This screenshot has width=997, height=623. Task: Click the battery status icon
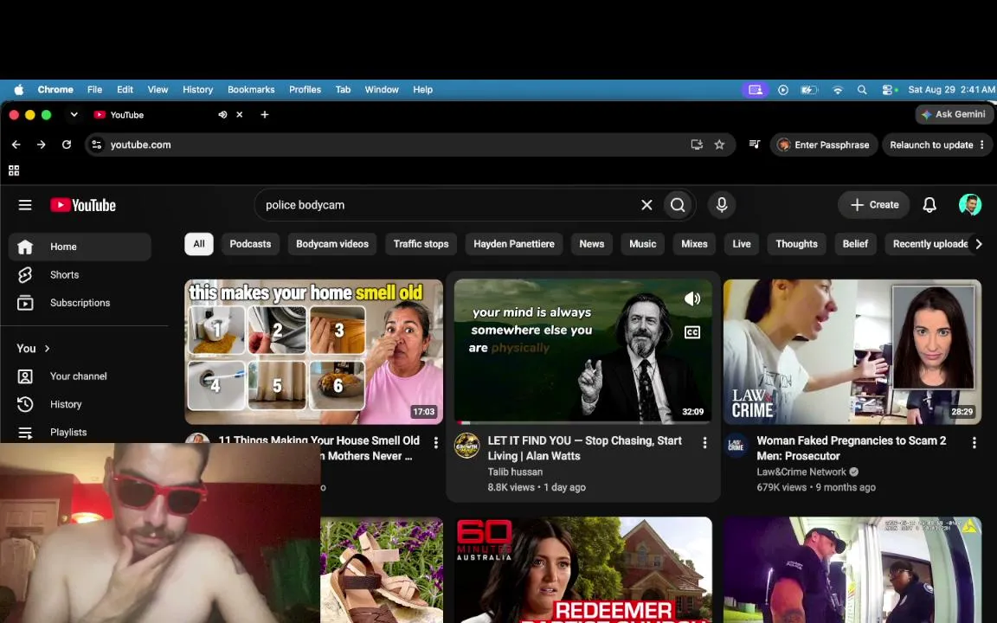point(808,90)
